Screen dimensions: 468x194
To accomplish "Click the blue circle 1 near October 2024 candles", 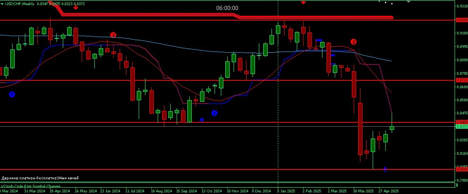I will coord(214,113).
